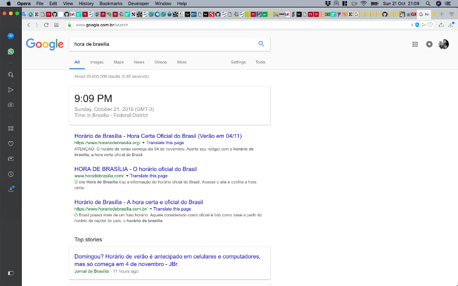Bookmark page with address bar heart icon
The width and height of the screenshot is (458, 286).
pos(431,25)
